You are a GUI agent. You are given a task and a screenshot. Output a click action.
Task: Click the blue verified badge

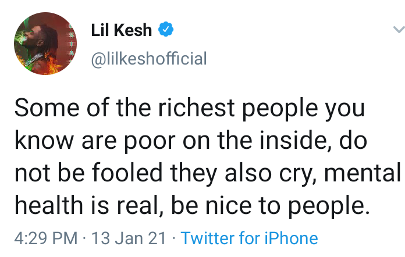pos(166,29)
